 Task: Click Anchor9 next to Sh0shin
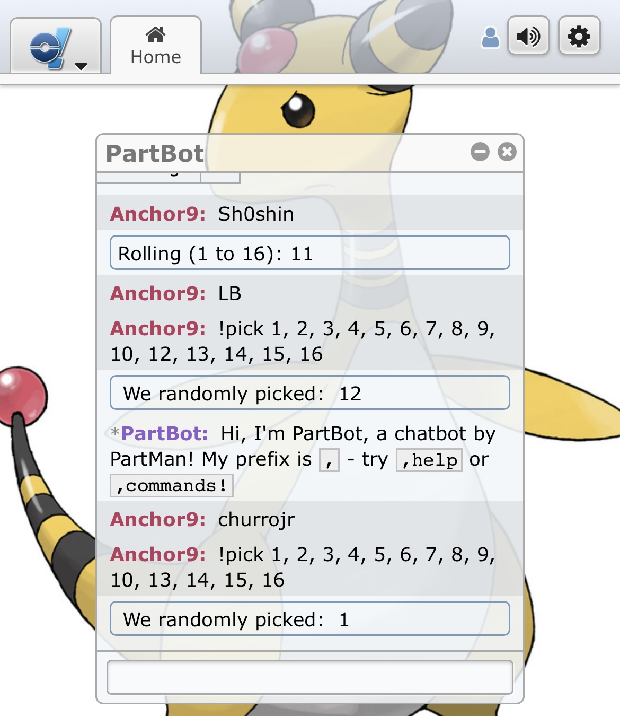tap(157, 214)
